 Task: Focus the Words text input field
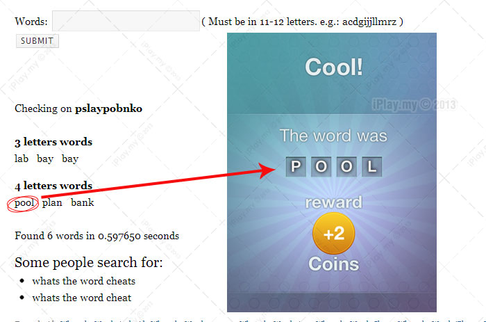pos(126,21)
